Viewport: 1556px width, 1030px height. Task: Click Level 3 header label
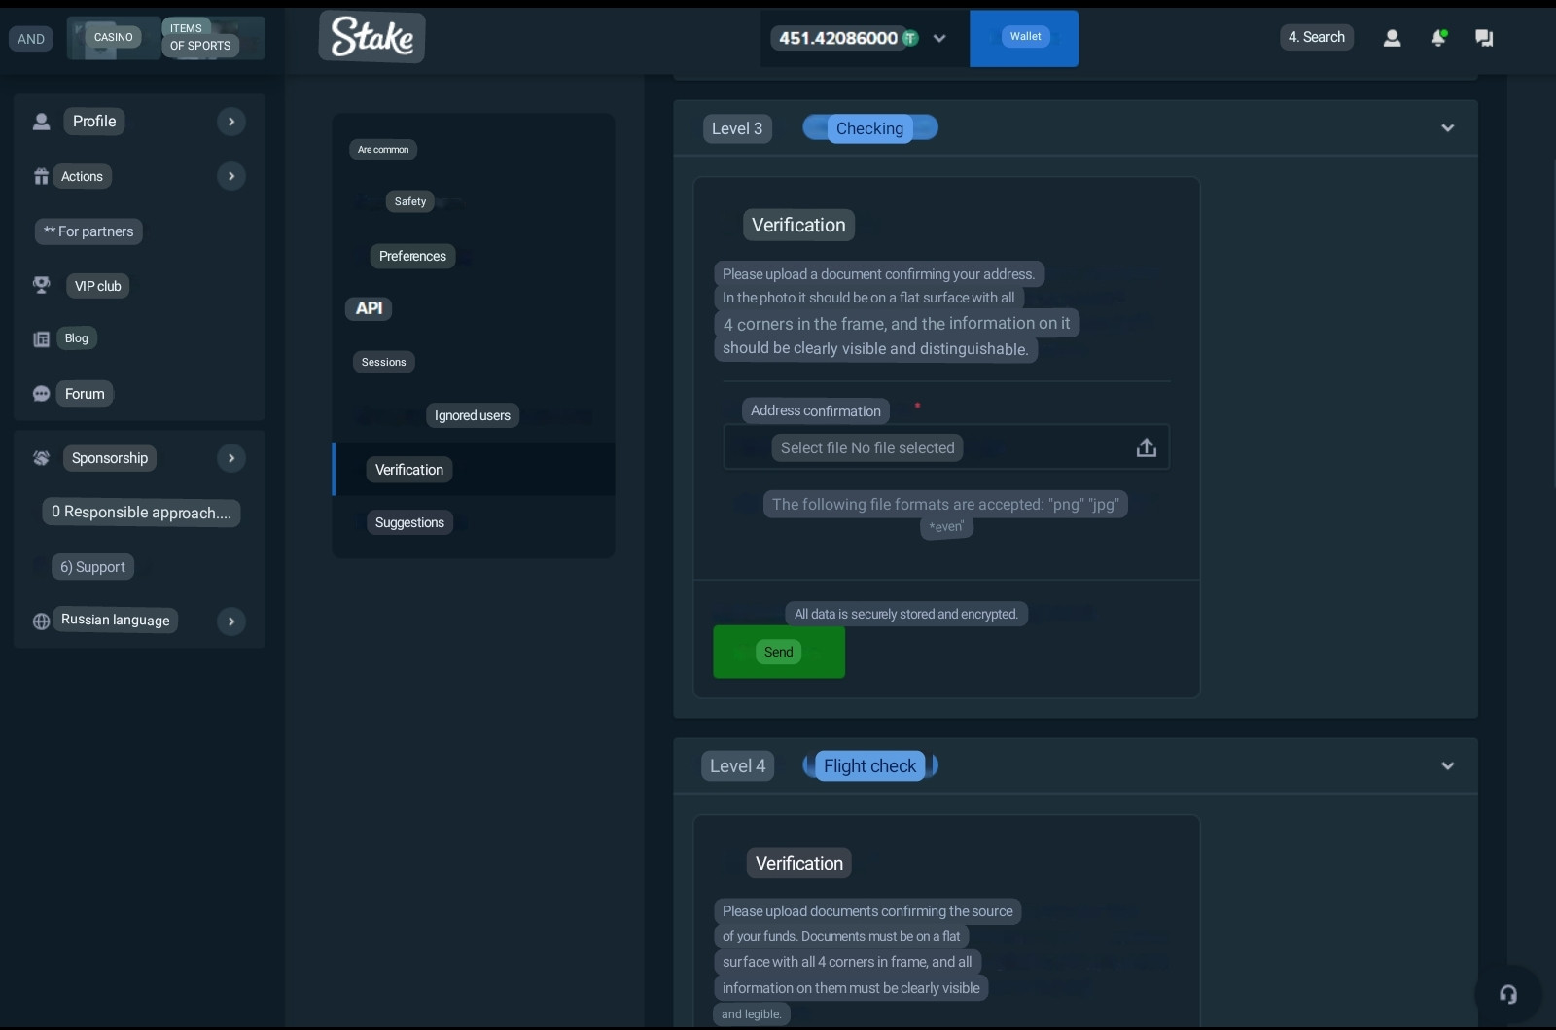[x=737, y=128]
